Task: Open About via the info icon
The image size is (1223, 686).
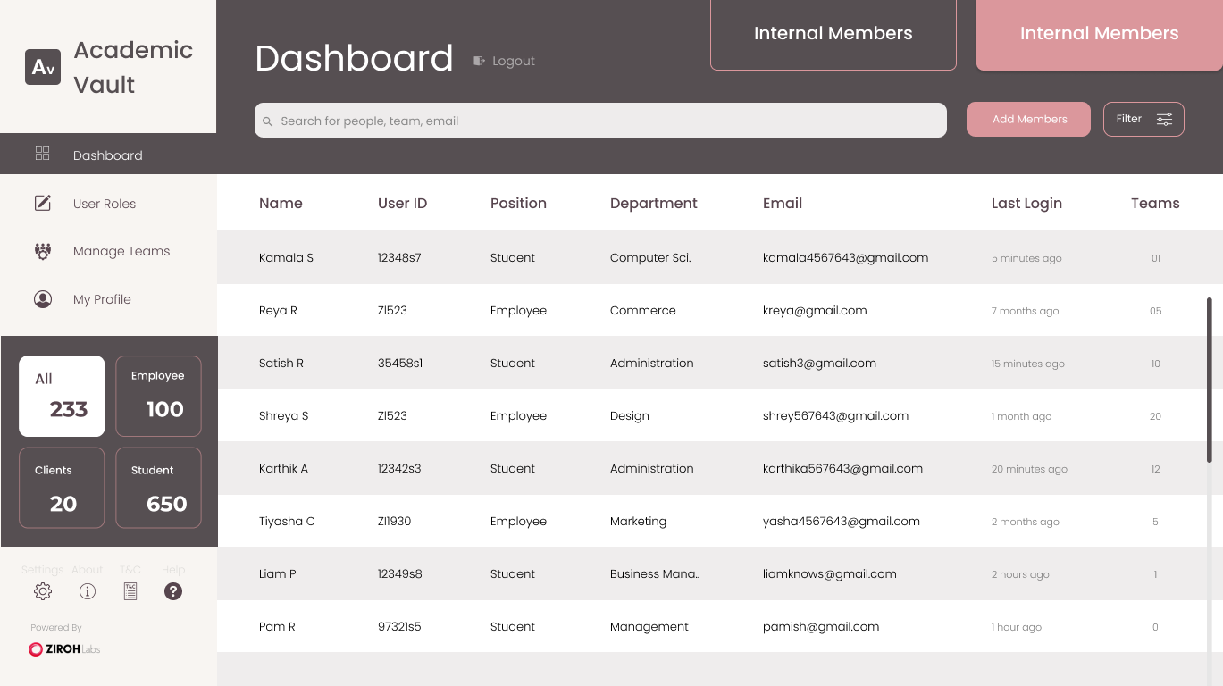Action: (88, 591)
